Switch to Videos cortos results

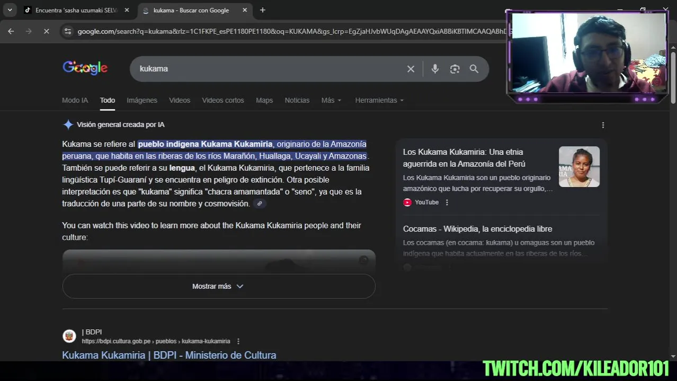223,100
